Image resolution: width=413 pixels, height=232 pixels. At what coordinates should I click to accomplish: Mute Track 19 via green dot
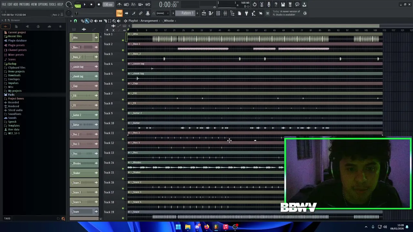pos(123,218)
